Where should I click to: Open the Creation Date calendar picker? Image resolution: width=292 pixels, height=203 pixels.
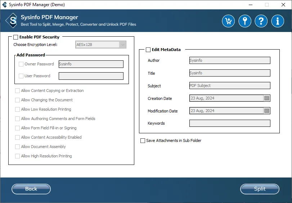[267, 98]
